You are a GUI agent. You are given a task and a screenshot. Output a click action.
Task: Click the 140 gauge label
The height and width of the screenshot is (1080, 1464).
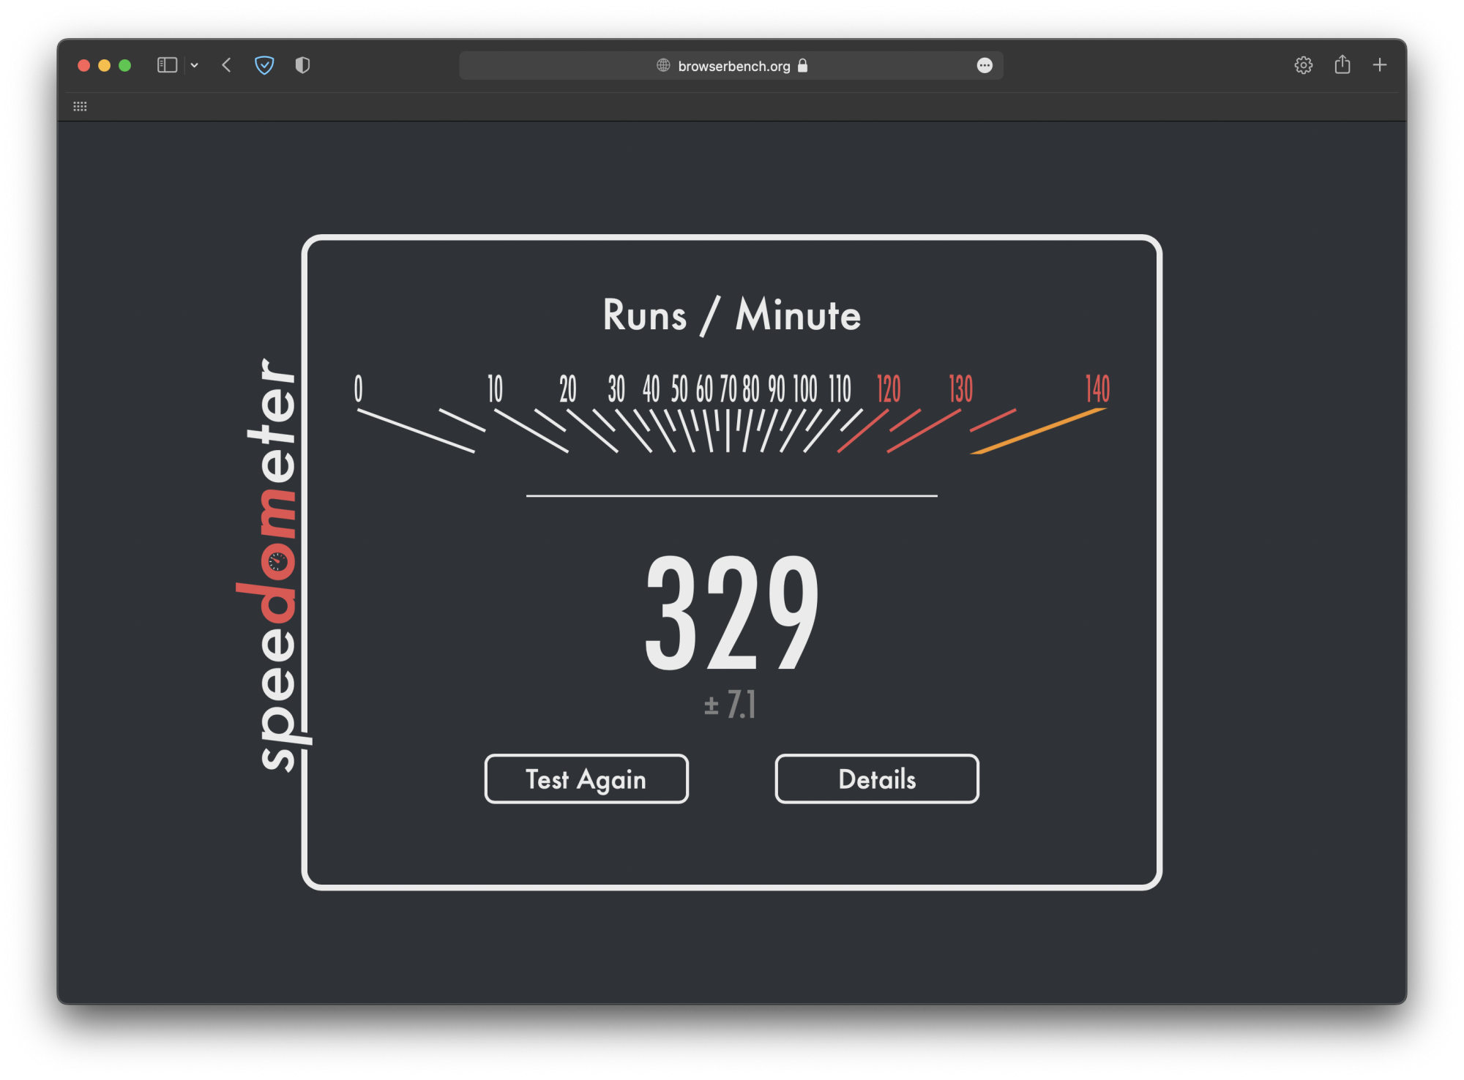1097,389
